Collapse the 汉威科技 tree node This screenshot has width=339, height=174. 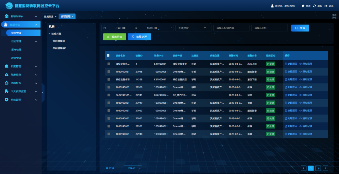coord(49,34)
